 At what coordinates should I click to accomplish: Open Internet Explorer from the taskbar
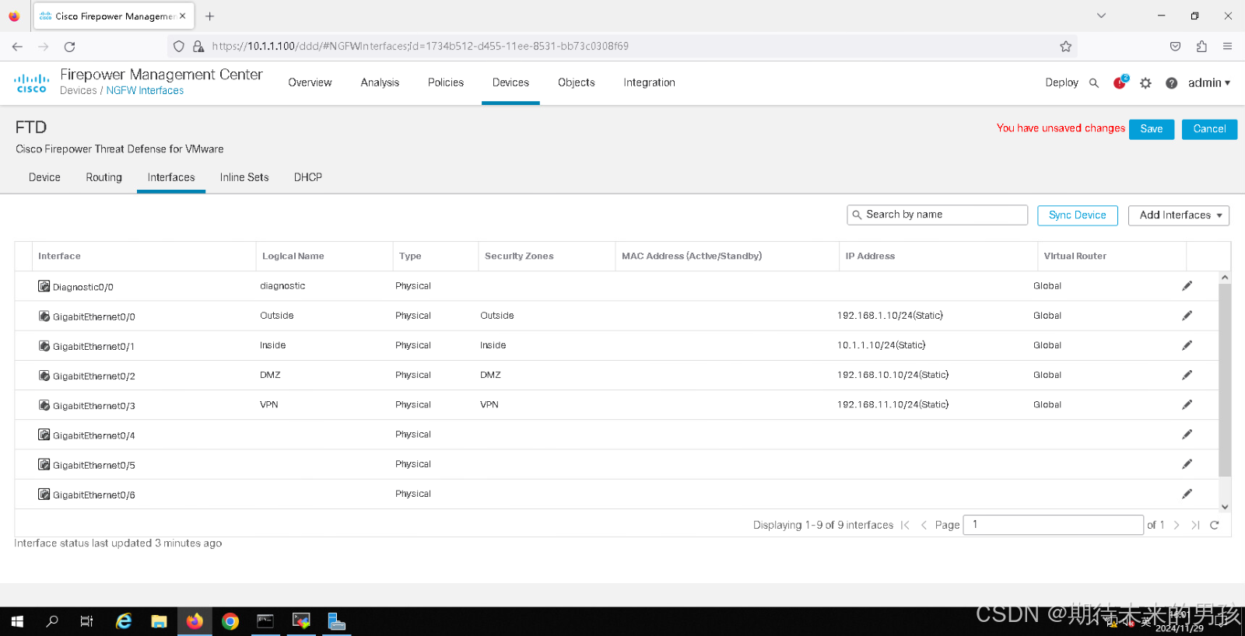124,621
